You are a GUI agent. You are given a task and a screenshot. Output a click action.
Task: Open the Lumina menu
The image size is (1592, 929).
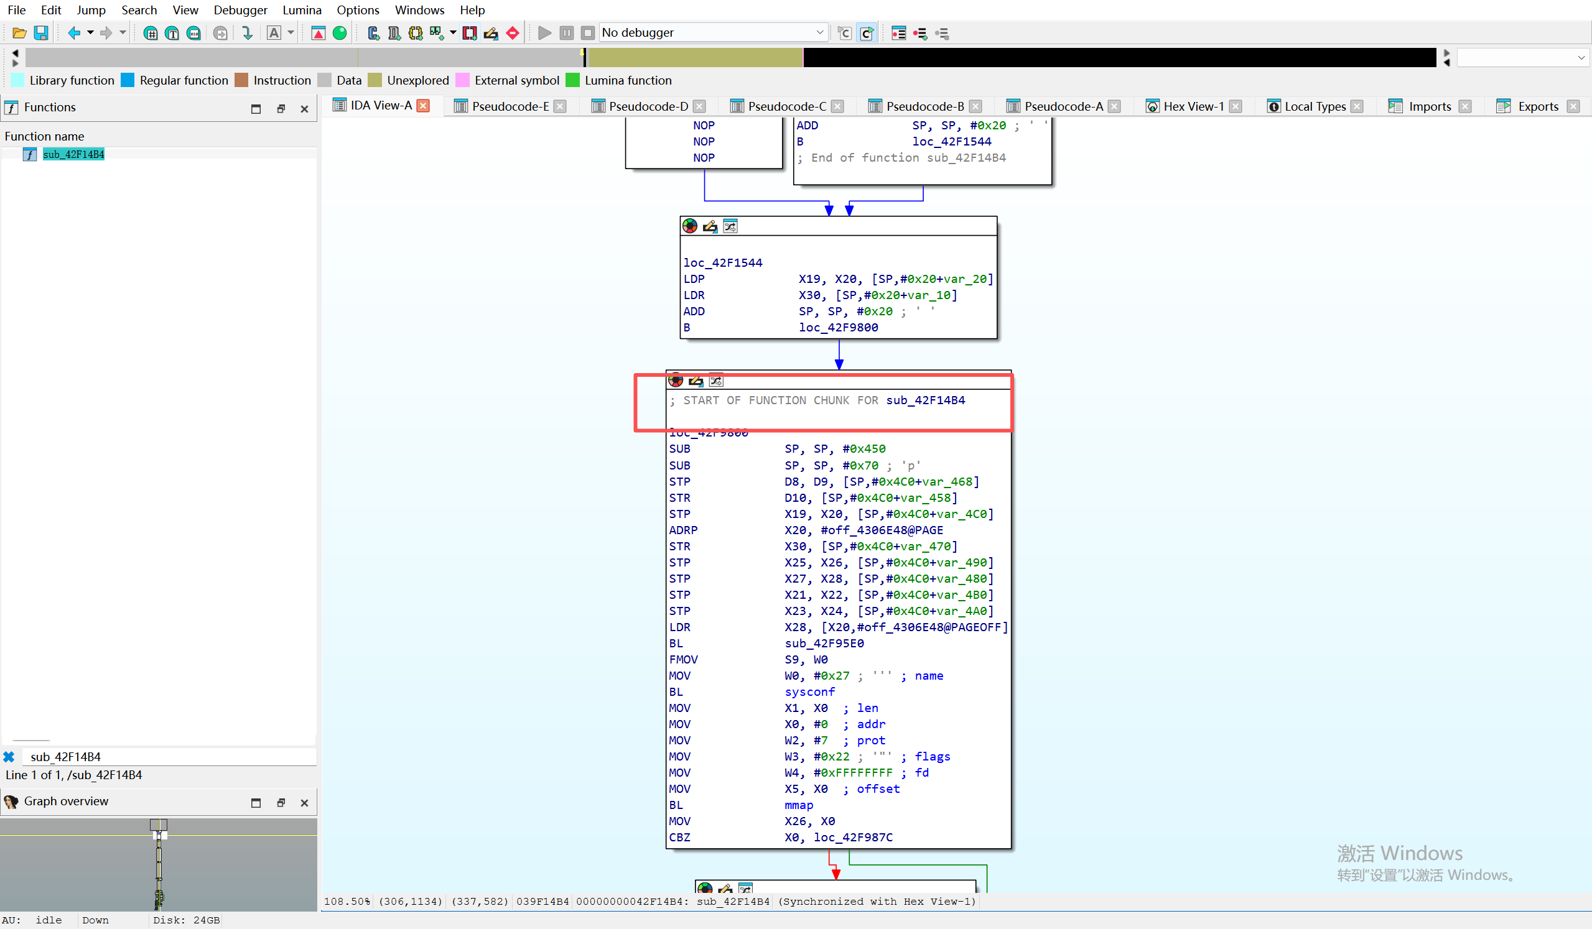301,10
